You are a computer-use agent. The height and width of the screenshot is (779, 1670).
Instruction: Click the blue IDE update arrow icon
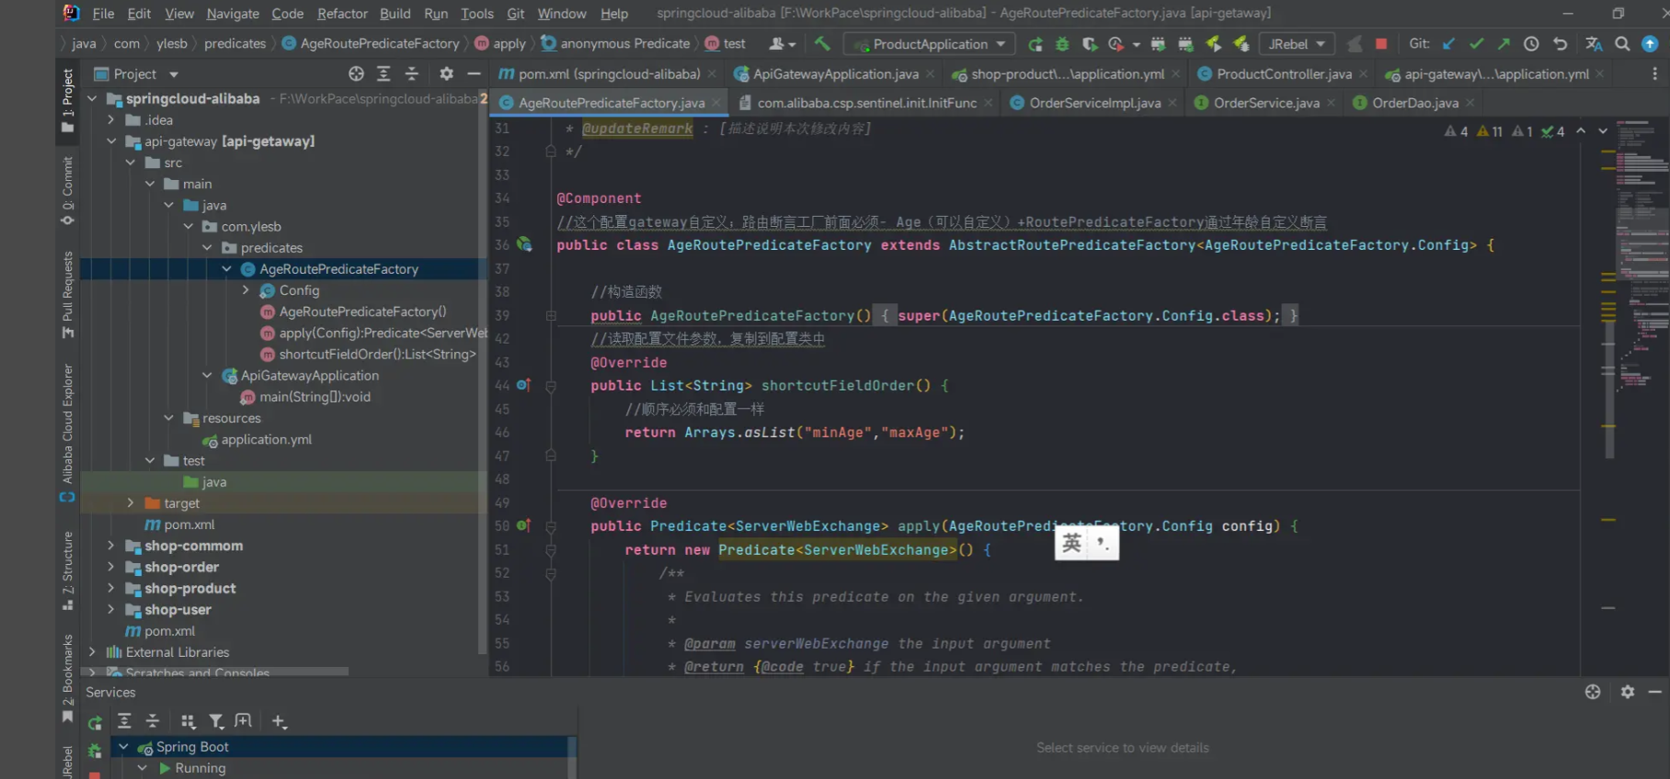1651,43
